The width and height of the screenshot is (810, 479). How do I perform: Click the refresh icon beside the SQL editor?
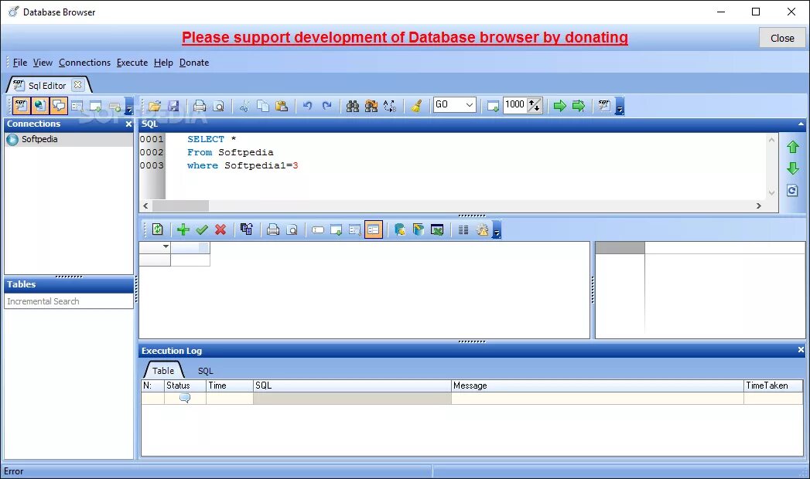[x=792, y=190]
